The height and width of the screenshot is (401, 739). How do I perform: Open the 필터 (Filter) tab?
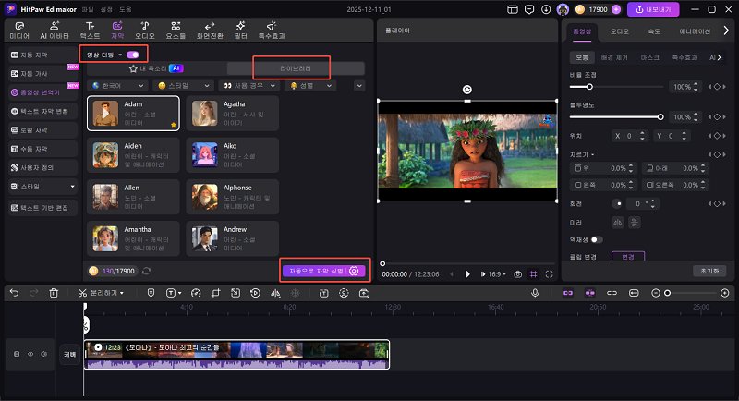coord(241,30)
